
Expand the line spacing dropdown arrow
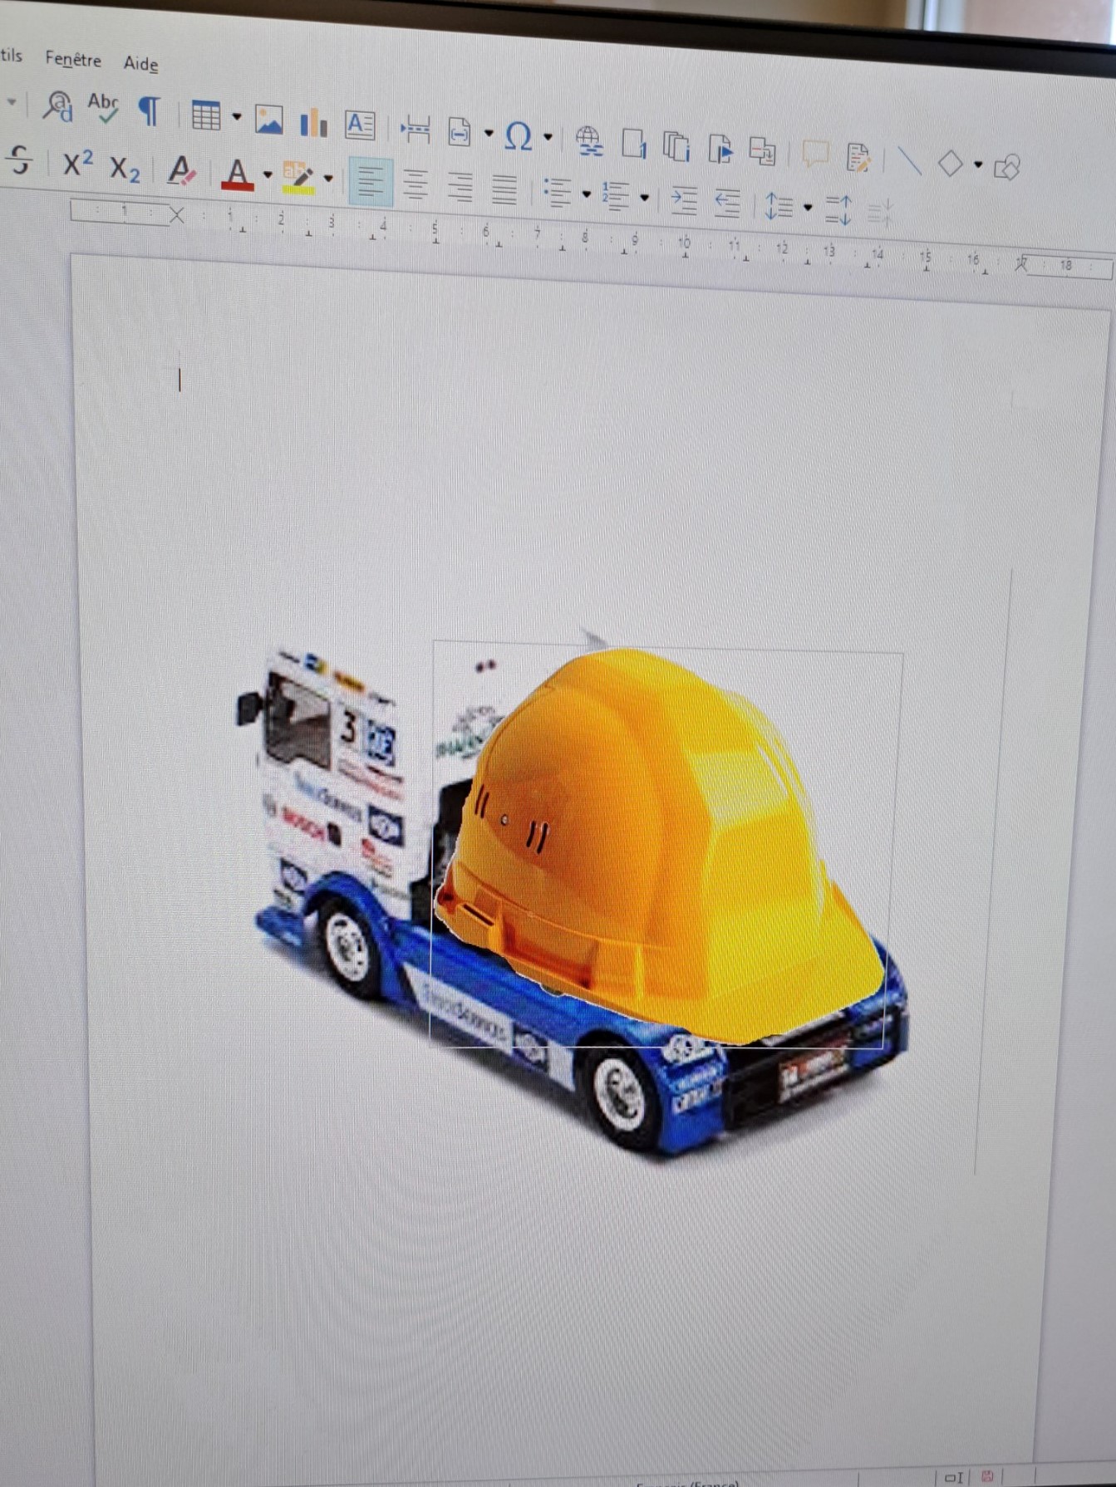coord(807,208)
